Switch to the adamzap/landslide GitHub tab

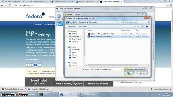pos(62,2)
